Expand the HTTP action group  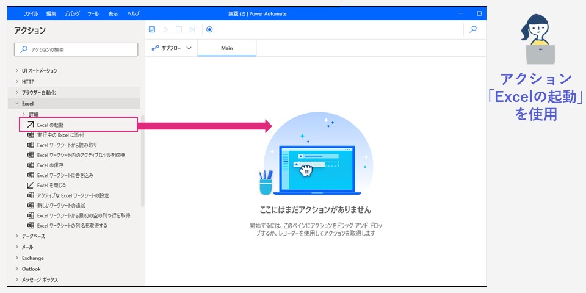pos(17,81)
